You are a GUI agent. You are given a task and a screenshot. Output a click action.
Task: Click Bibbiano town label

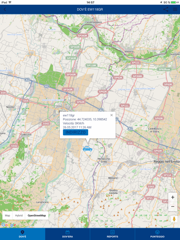coord(113,178)
